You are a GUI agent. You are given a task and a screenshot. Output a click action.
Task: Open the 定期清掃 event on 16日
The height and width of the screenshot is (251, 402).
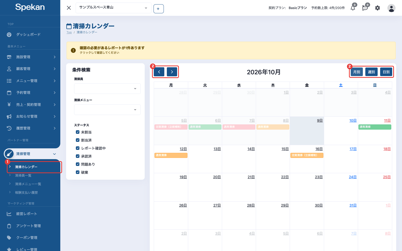[307, 155]
